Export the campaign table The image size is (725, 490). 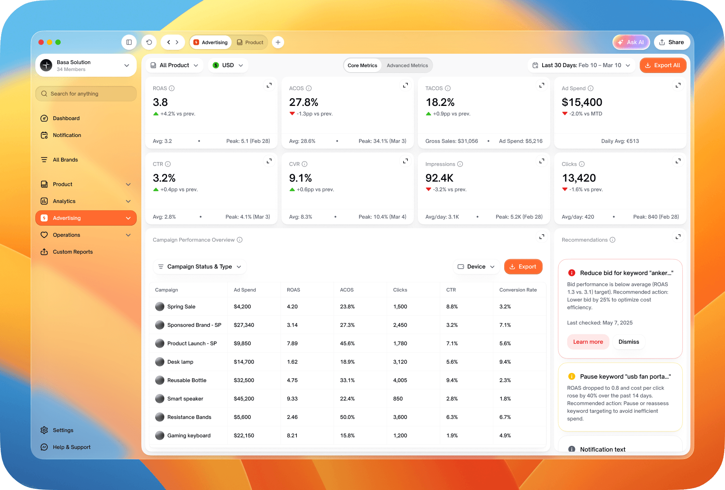click(x=523, y=267)
